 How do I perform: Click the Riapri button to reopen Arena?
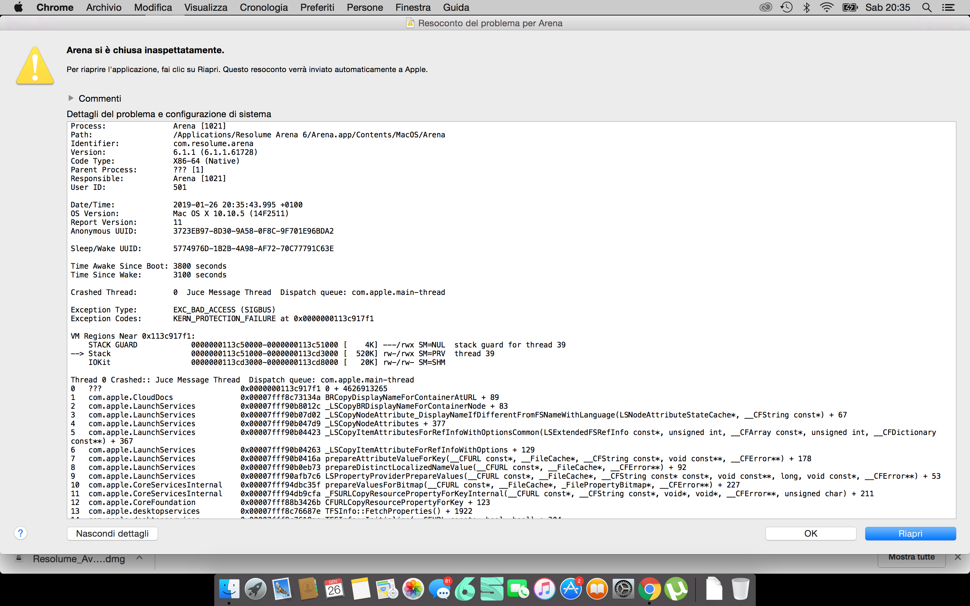(x=910, y=534)
